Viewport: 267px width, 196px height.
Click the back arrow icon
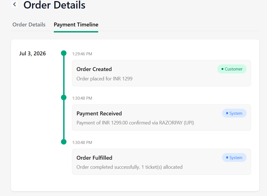[14, 4]
